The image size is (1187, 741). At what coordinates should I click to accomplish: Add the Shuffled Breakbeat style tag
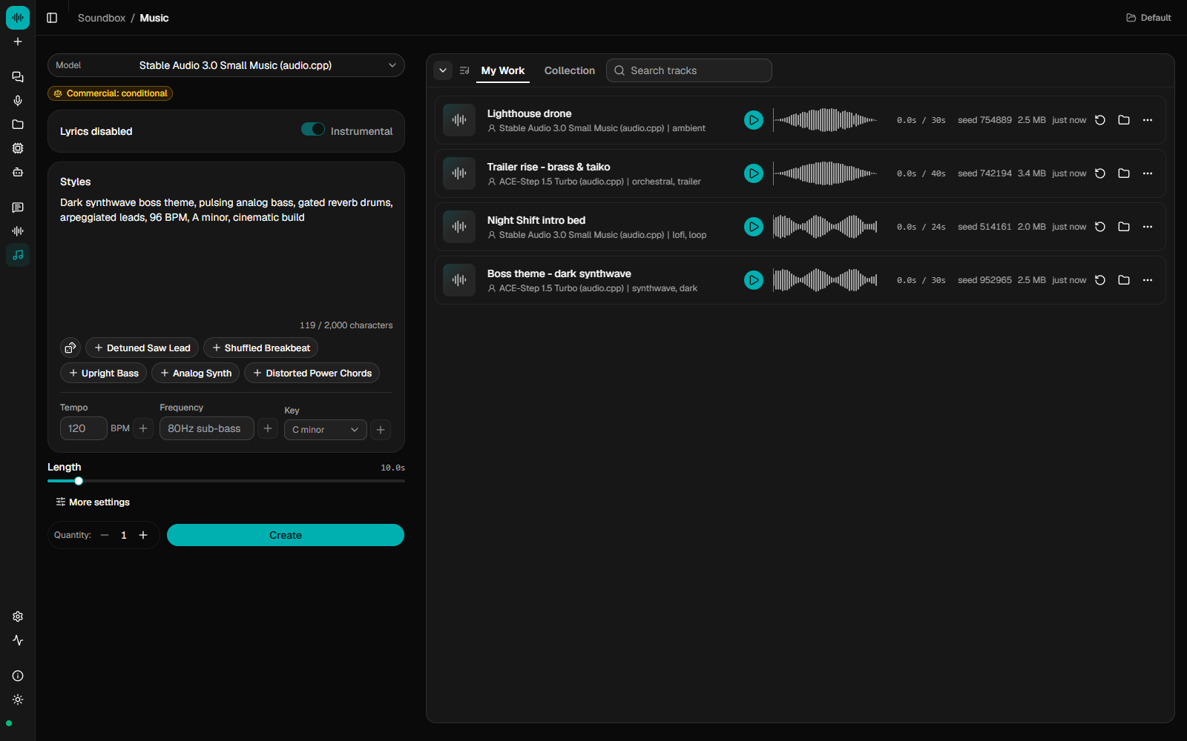[260, 348]
